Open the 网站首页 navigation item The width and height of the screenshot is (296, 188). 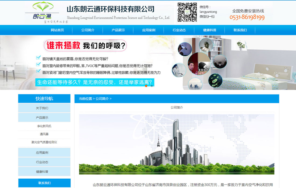(57, 30)
